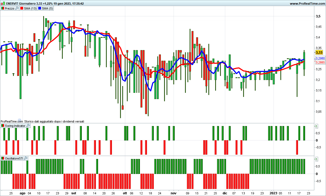Click the "1" scale box of OscillatoreSTI
The height and width of the screenshot is (196, 326).
317,159
